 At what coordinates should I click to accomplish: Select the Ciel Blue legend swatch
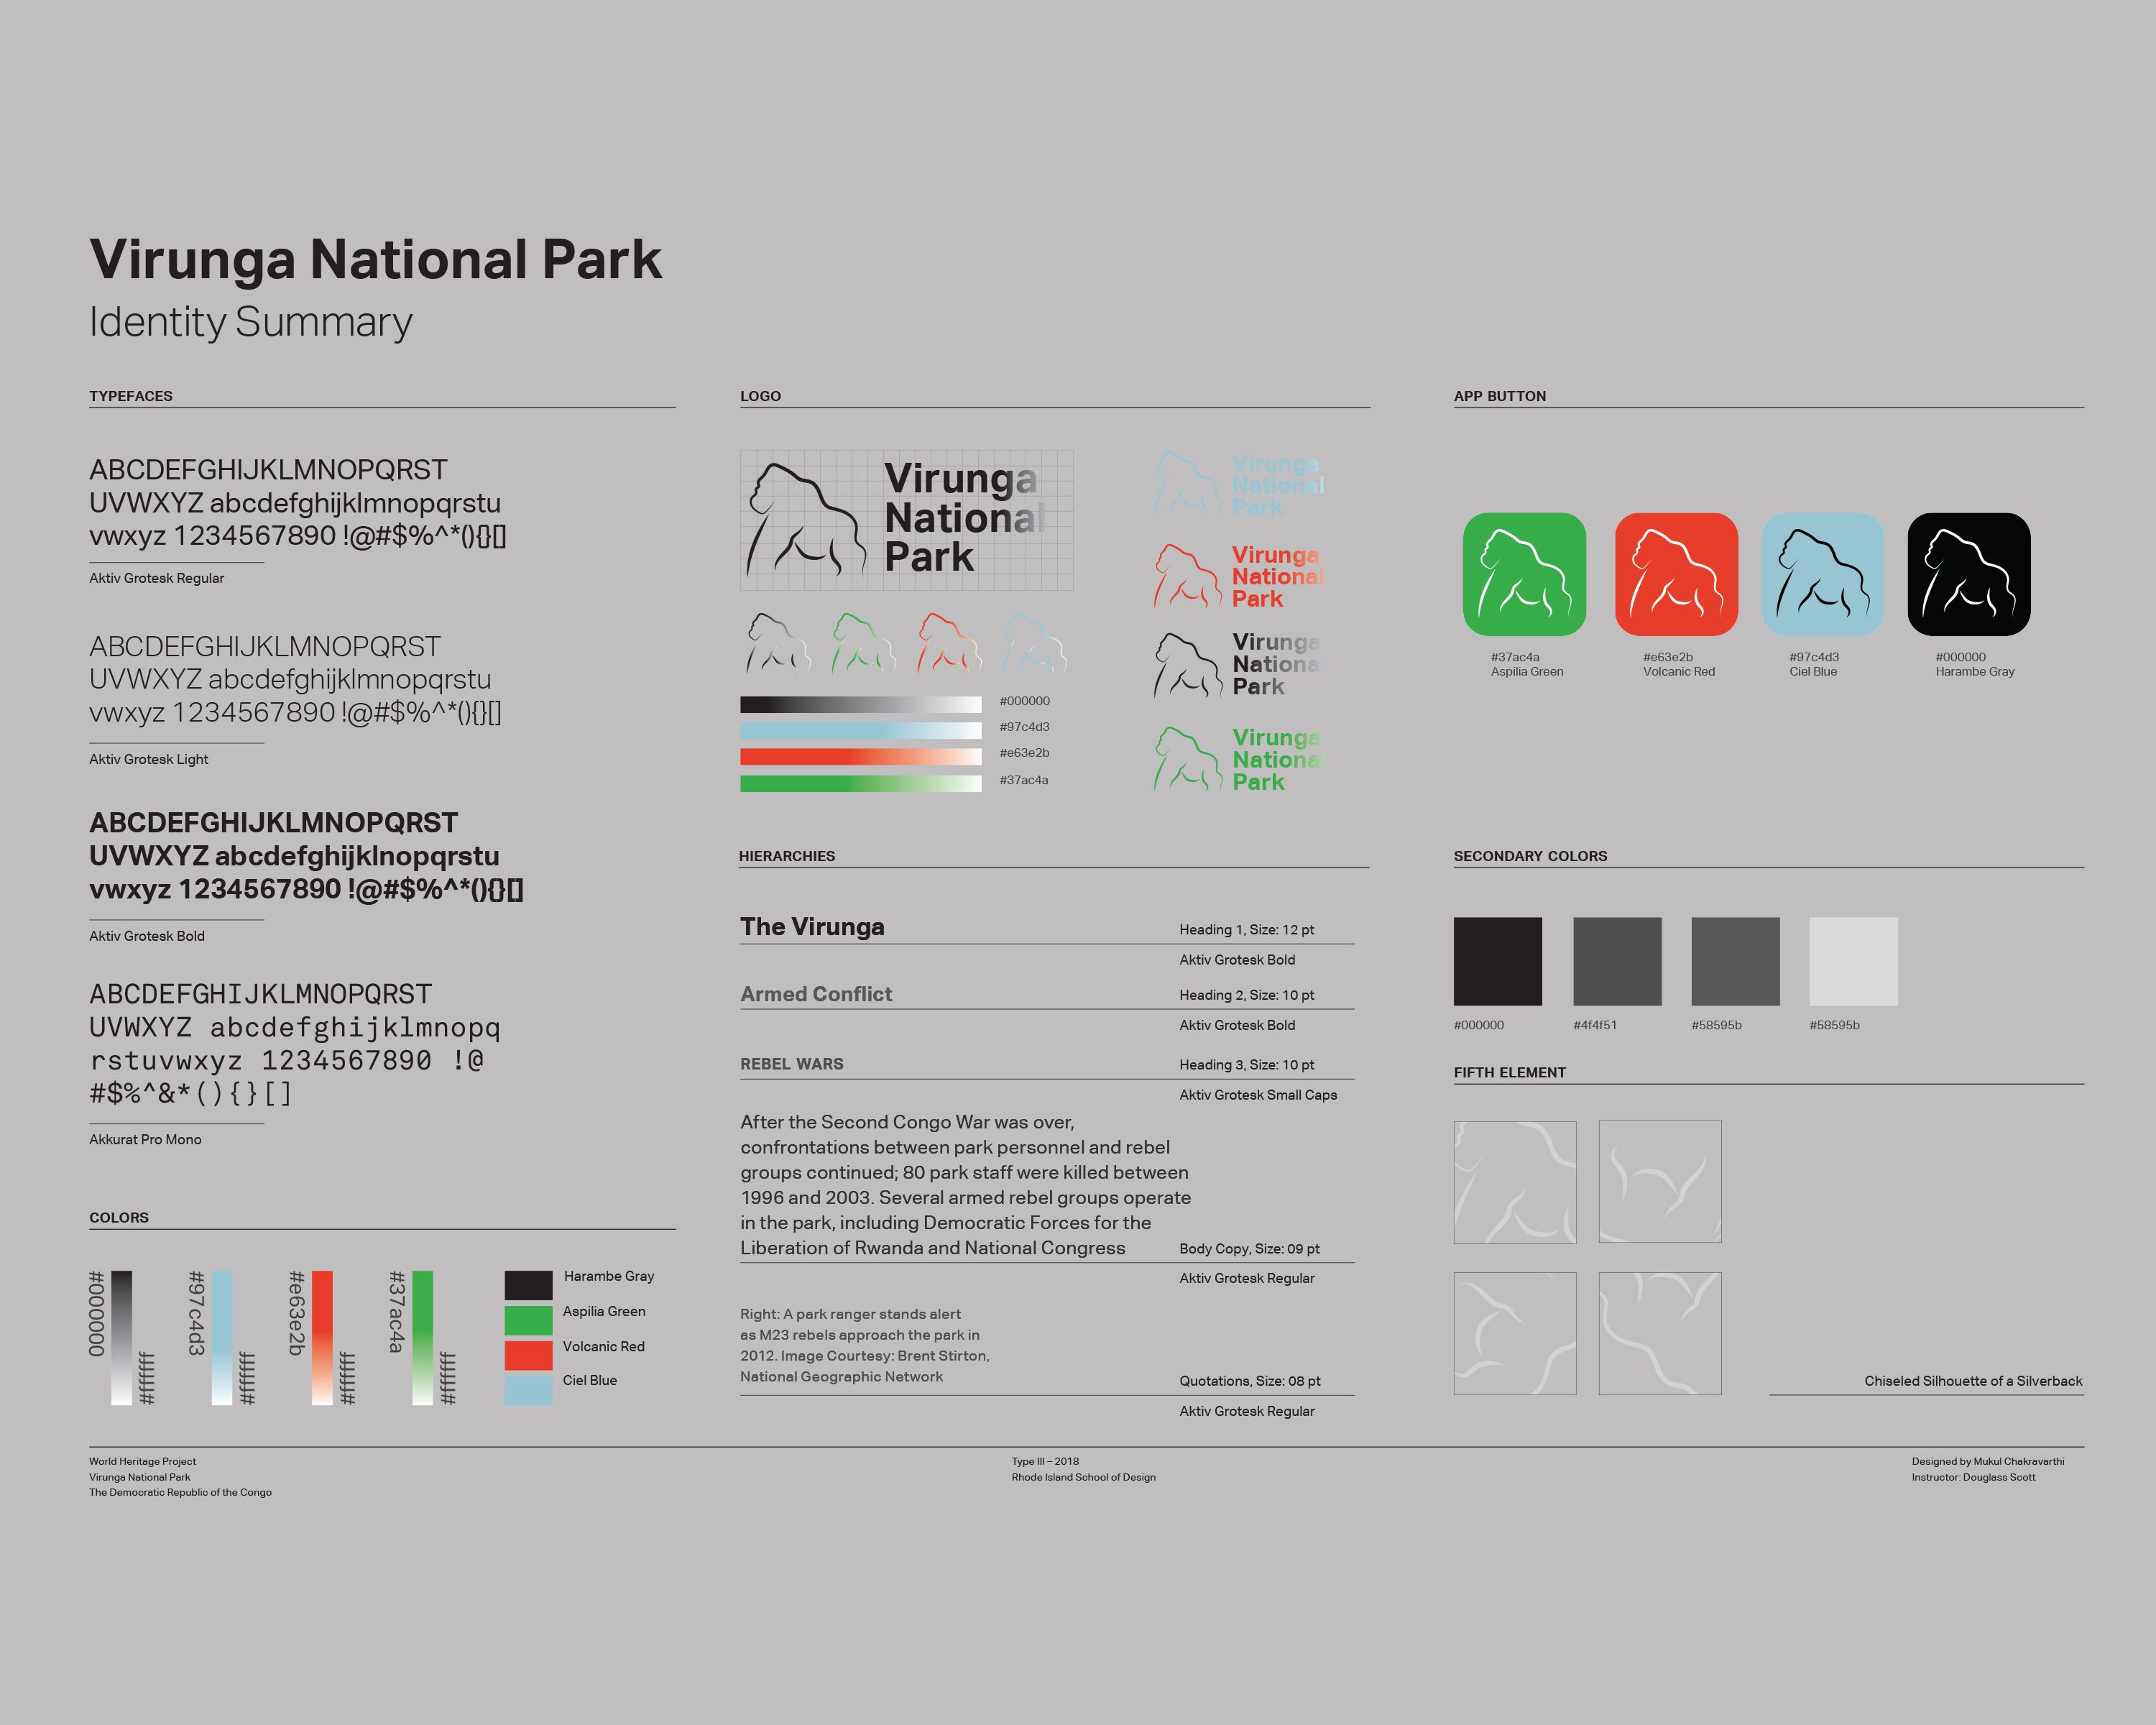[529, 1390]
